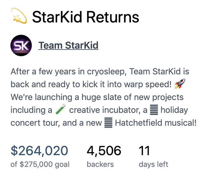
Task: Click the 11 days left number
Action: pos(144,151)
